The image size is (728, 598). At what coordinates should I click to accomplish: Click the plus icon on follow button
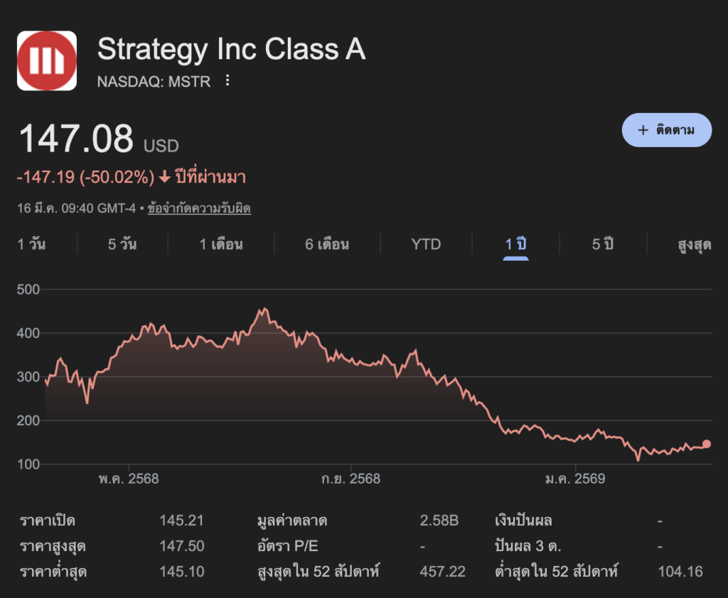pos(643,130)
